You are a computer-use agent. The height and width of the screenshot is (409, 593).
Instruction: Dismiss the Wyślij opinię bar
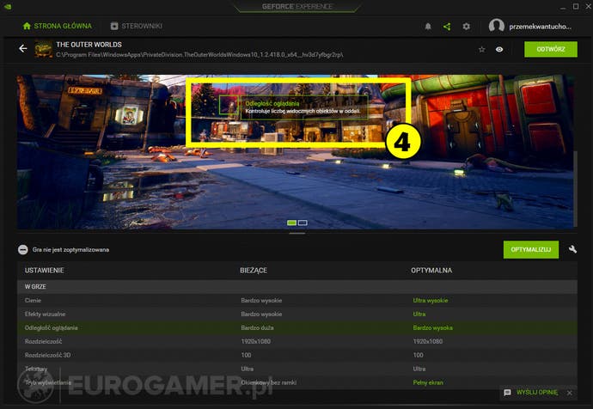(570, 393)
